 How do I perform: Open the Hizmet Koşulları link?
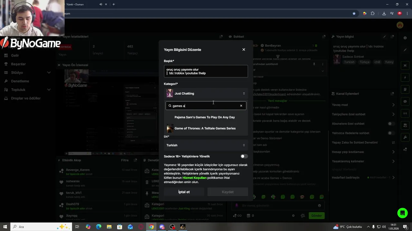coord(194,178)
